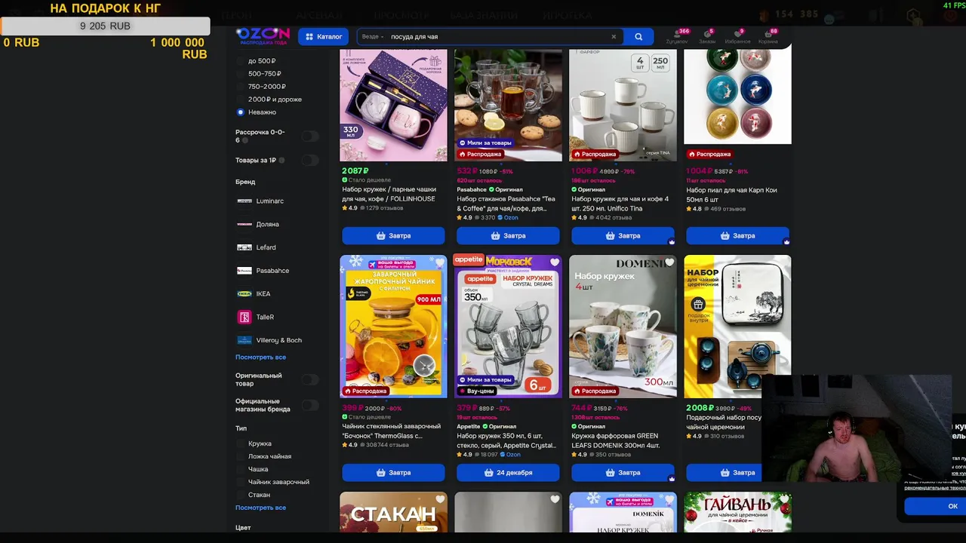Click the 'Вау-цены' badge on Appetite mugs

click(x=477, y=391)
